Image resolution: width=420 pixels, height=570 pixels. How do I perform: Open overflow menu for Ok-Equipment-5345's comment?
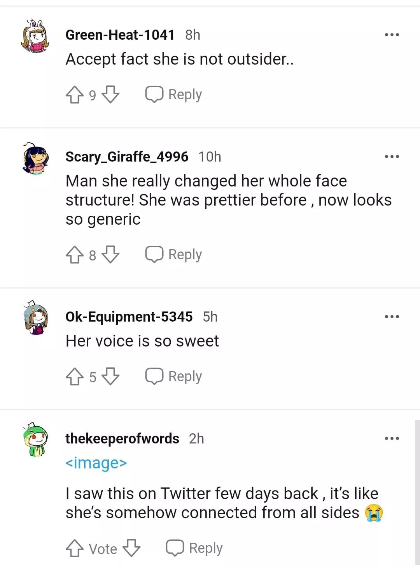[392, 317]
